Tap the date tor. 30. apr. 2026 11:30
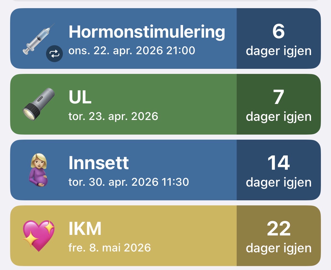Image resolution: width=331 pixels, height=270 pixels. pyautogui.click(x=129, y=182)
